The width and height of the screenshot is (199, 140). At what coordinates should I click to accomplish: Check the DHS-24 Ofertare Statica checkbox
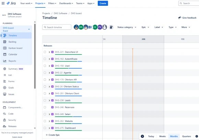pos(45,86)
